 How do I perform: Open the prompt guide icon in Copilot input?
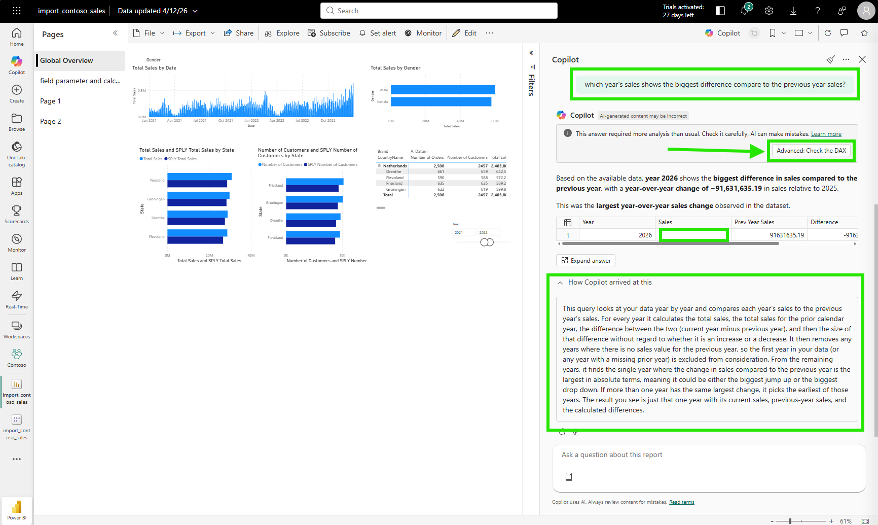(x=569, y=477)
